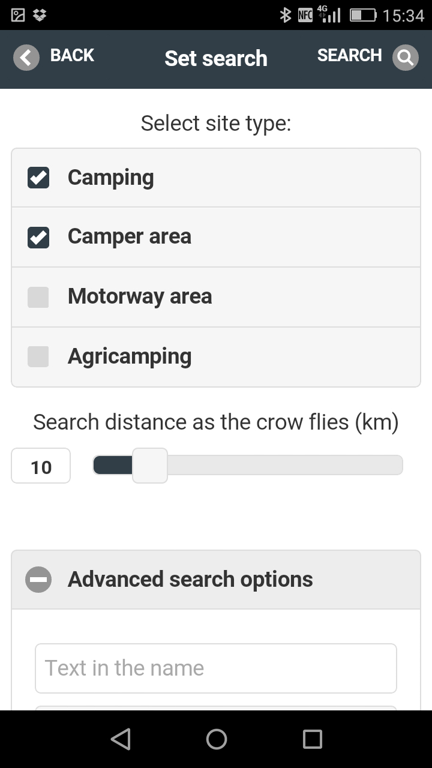This screenshot has width=432, height=768.
Task: Uncheck the Camping checkbox
Action: [38, 178]
